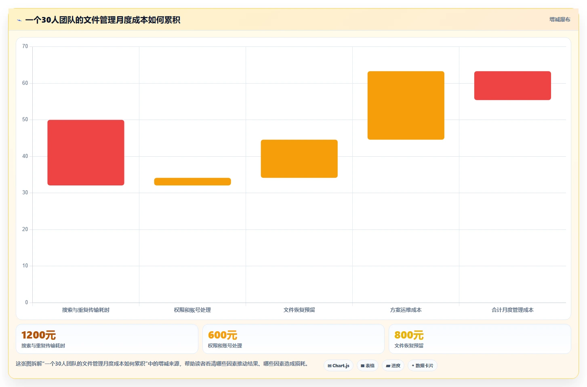This screenshot has height=387, width=587.
Task: Select the red 合计月度管理成本 bar
Action: [x=512, y=86]
